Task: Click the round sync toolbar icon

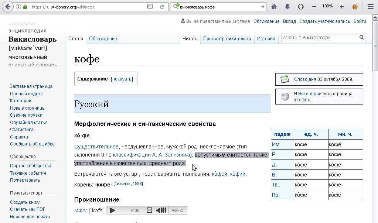Action: pos(301,7)
